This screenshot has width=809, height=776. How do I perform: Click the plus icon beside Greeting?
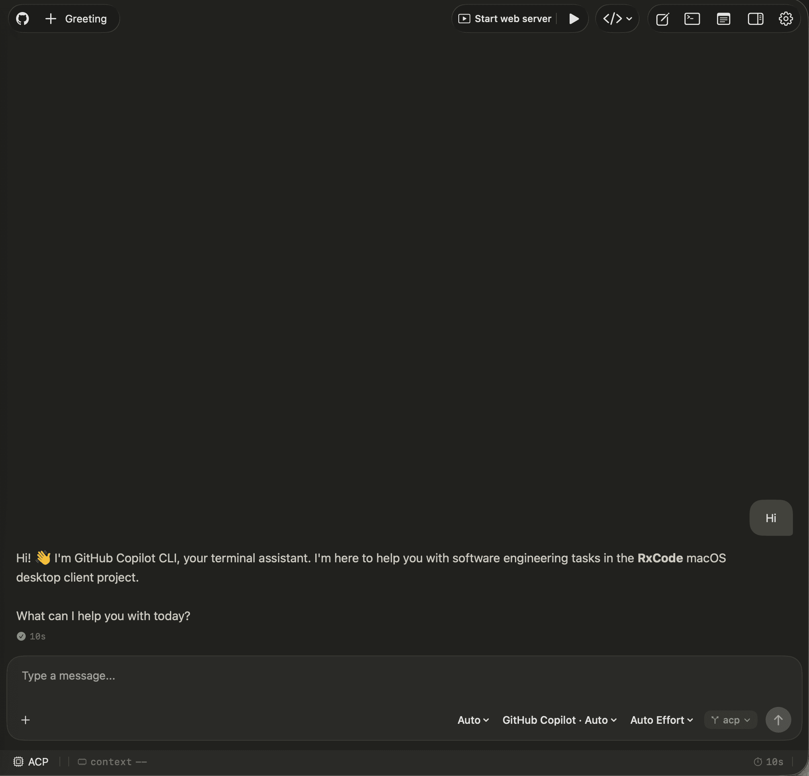pyautogui.click(x=51, y=18)
